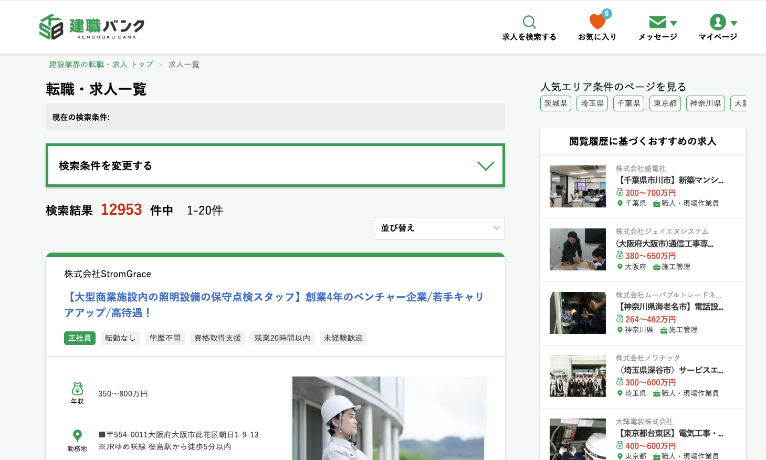The height and width of the screenshot is (460, 766).
Task: Open StromGrace job listing title
Action: point(274,305)
